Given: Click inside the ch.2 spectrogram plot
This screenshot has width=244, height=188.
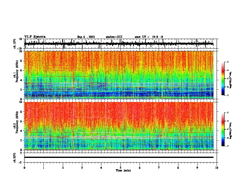Looking at the screenshot, I should (x=119, y=126).
